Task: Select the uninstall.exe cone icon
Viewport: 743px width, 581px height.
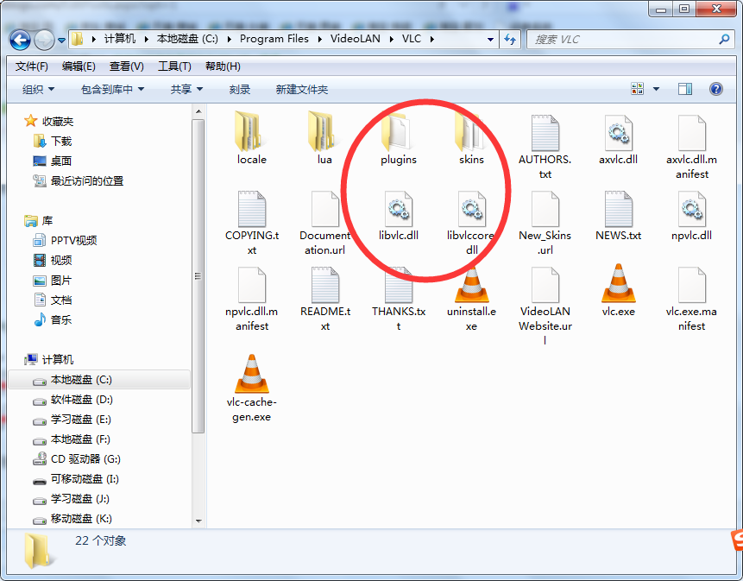Action: pyautogui.click(x=471, y=283)
